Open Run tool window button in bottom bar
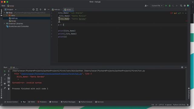The height and width of the screenshot is (109, 194). click(23, 102)
